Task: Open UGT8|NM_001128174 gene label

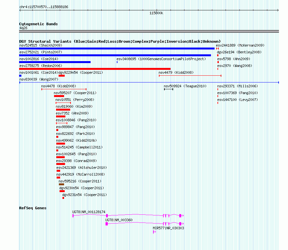Action: [x=89, y=212]
